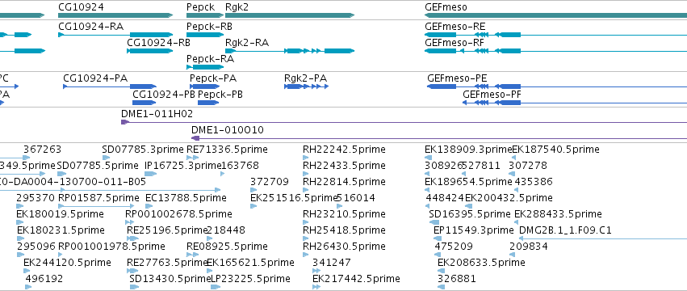Select the Pepck gene bar
687x291 pixels.
204,15
